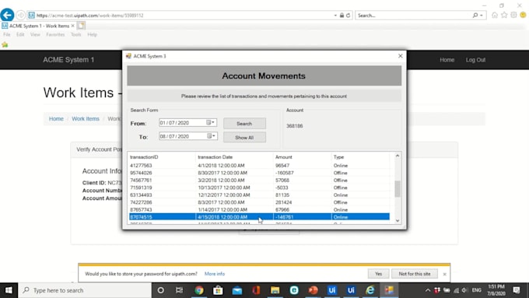Click the Home link in the ACME navbar

[x=447, y=60]
